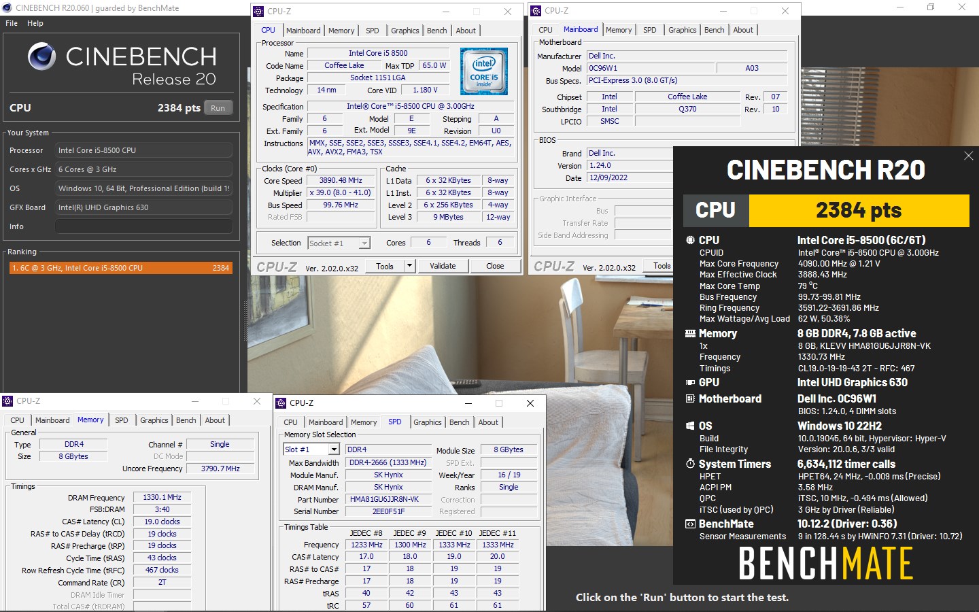Close the BenchMate result overlay
This screenshot has width=979, height=612.
coord(968,156)
